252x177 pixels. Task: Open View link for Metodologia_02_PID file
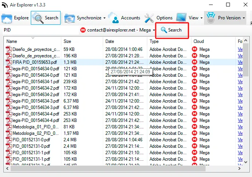240,133
